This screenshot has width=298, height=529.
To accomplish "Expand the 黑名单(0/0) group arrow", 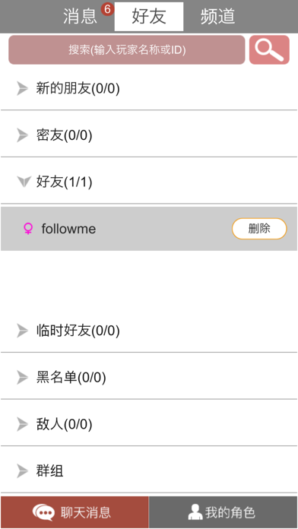I will click(22, 377).
